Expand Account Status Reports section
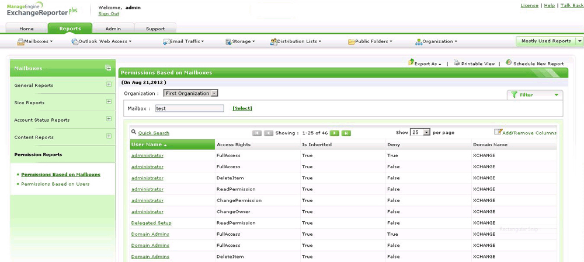 point(109,119)
